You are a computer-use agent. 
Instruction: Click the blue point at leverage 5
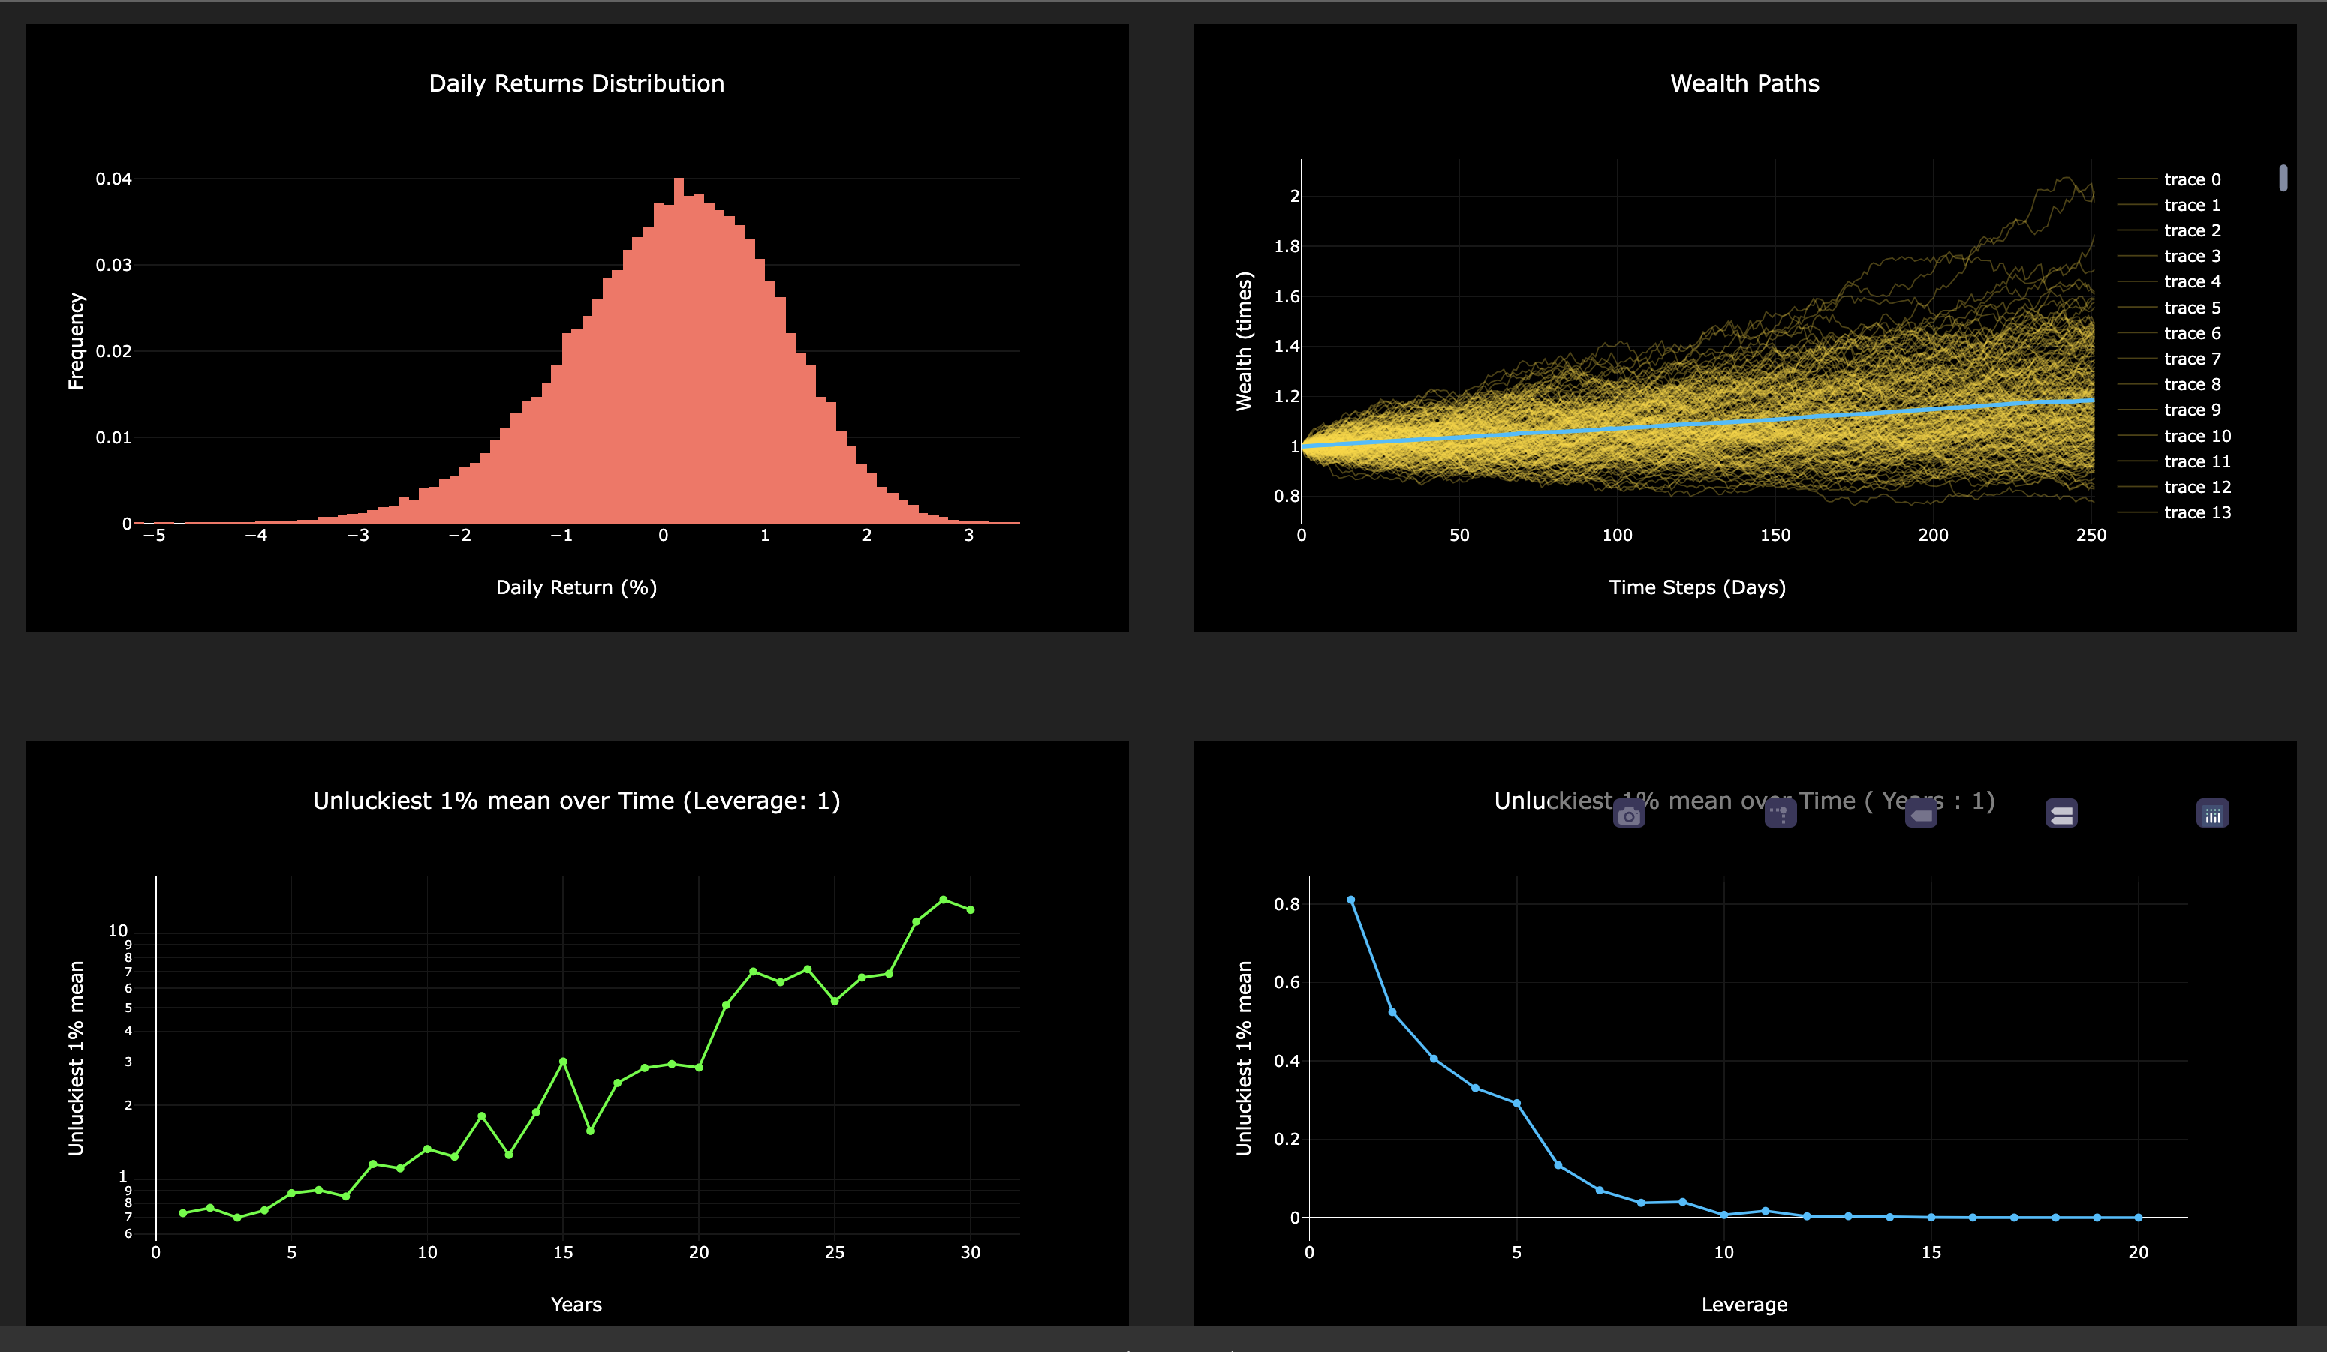click(1517, 1104)
